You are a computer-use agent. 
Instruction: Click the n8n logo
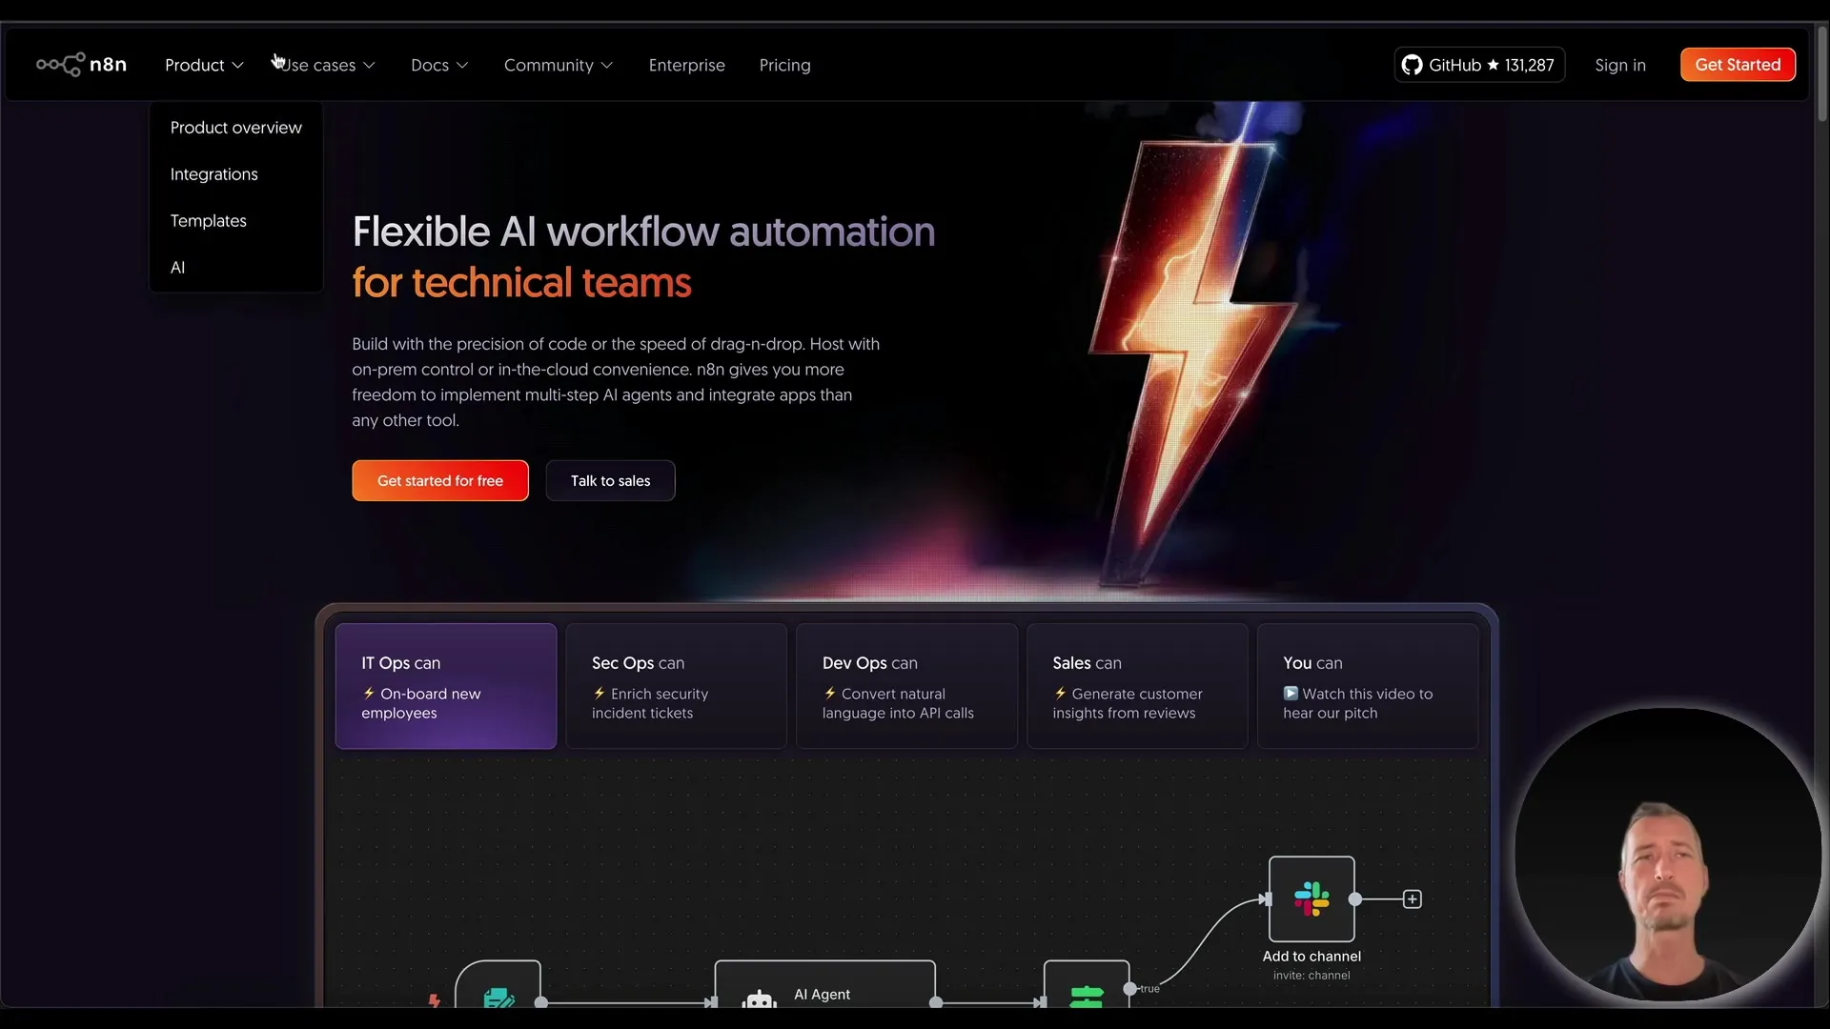82,64
